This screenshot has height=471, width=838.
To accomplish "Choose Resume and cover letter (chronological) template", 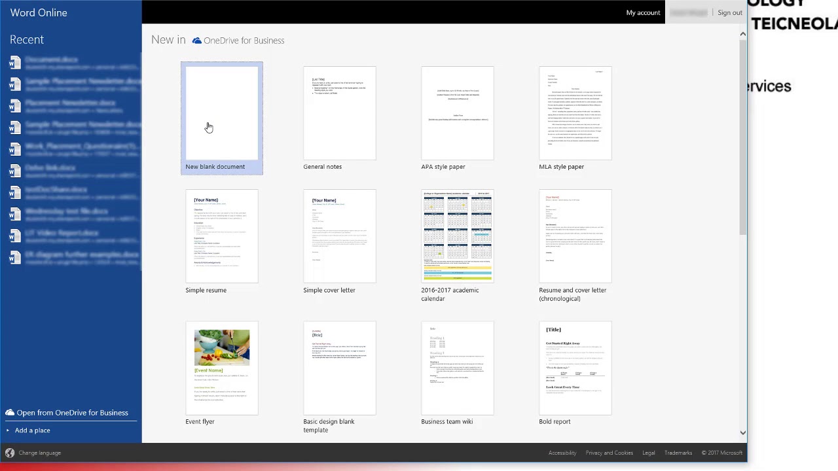I will pyautogui.click(x=575, y=237).
